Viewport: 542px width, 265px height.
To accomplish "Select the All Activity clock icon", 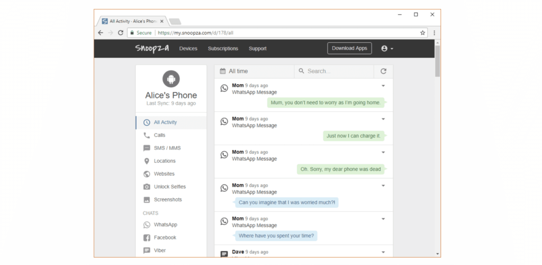I will pos(147,122).
